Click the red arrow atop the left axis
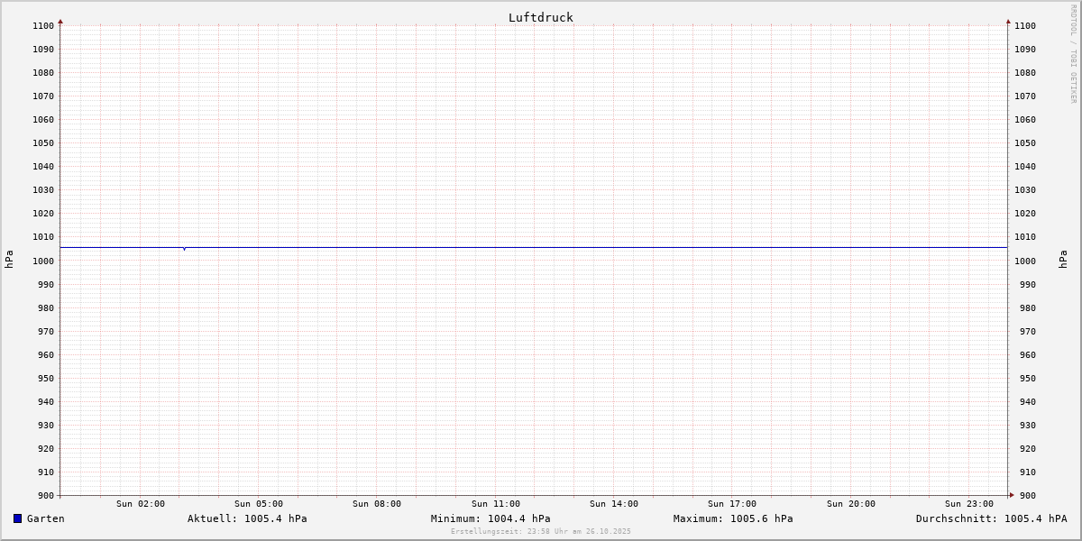This screenshot has height=541, width=1082. [x=60, y=21]
